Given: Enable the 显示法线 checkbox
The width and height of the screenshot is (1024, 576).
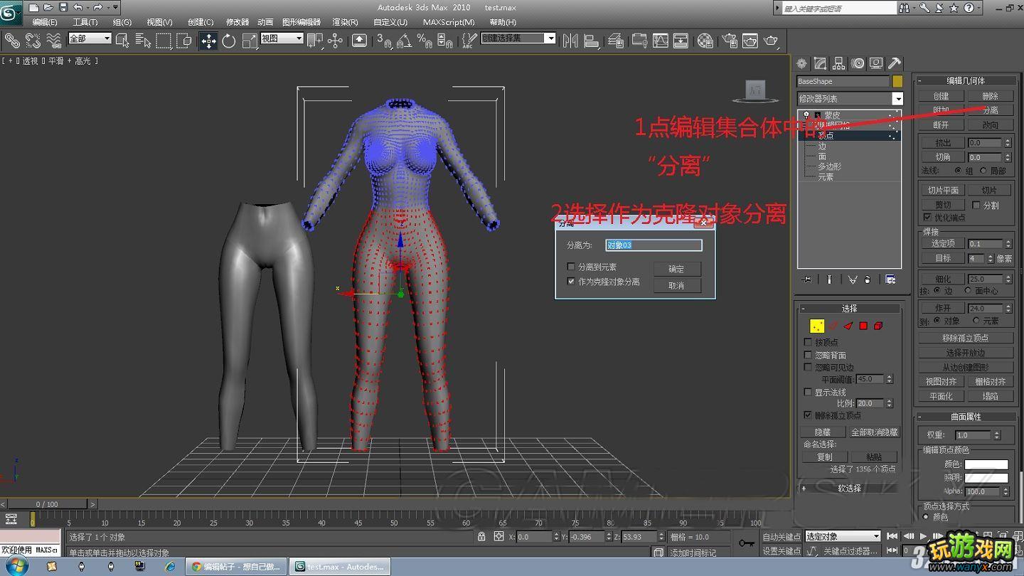Looking at the screenshot, I should [x=808, y=392].
